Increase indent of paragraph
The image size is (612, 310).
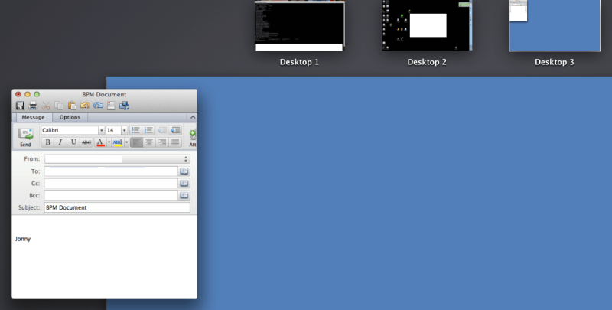coord(175,130)
